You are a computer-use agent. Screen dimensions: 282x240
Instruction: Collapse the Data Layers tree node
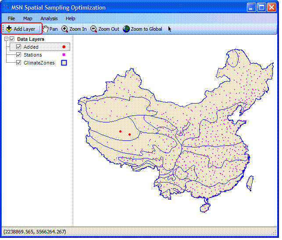pos(6,39)
